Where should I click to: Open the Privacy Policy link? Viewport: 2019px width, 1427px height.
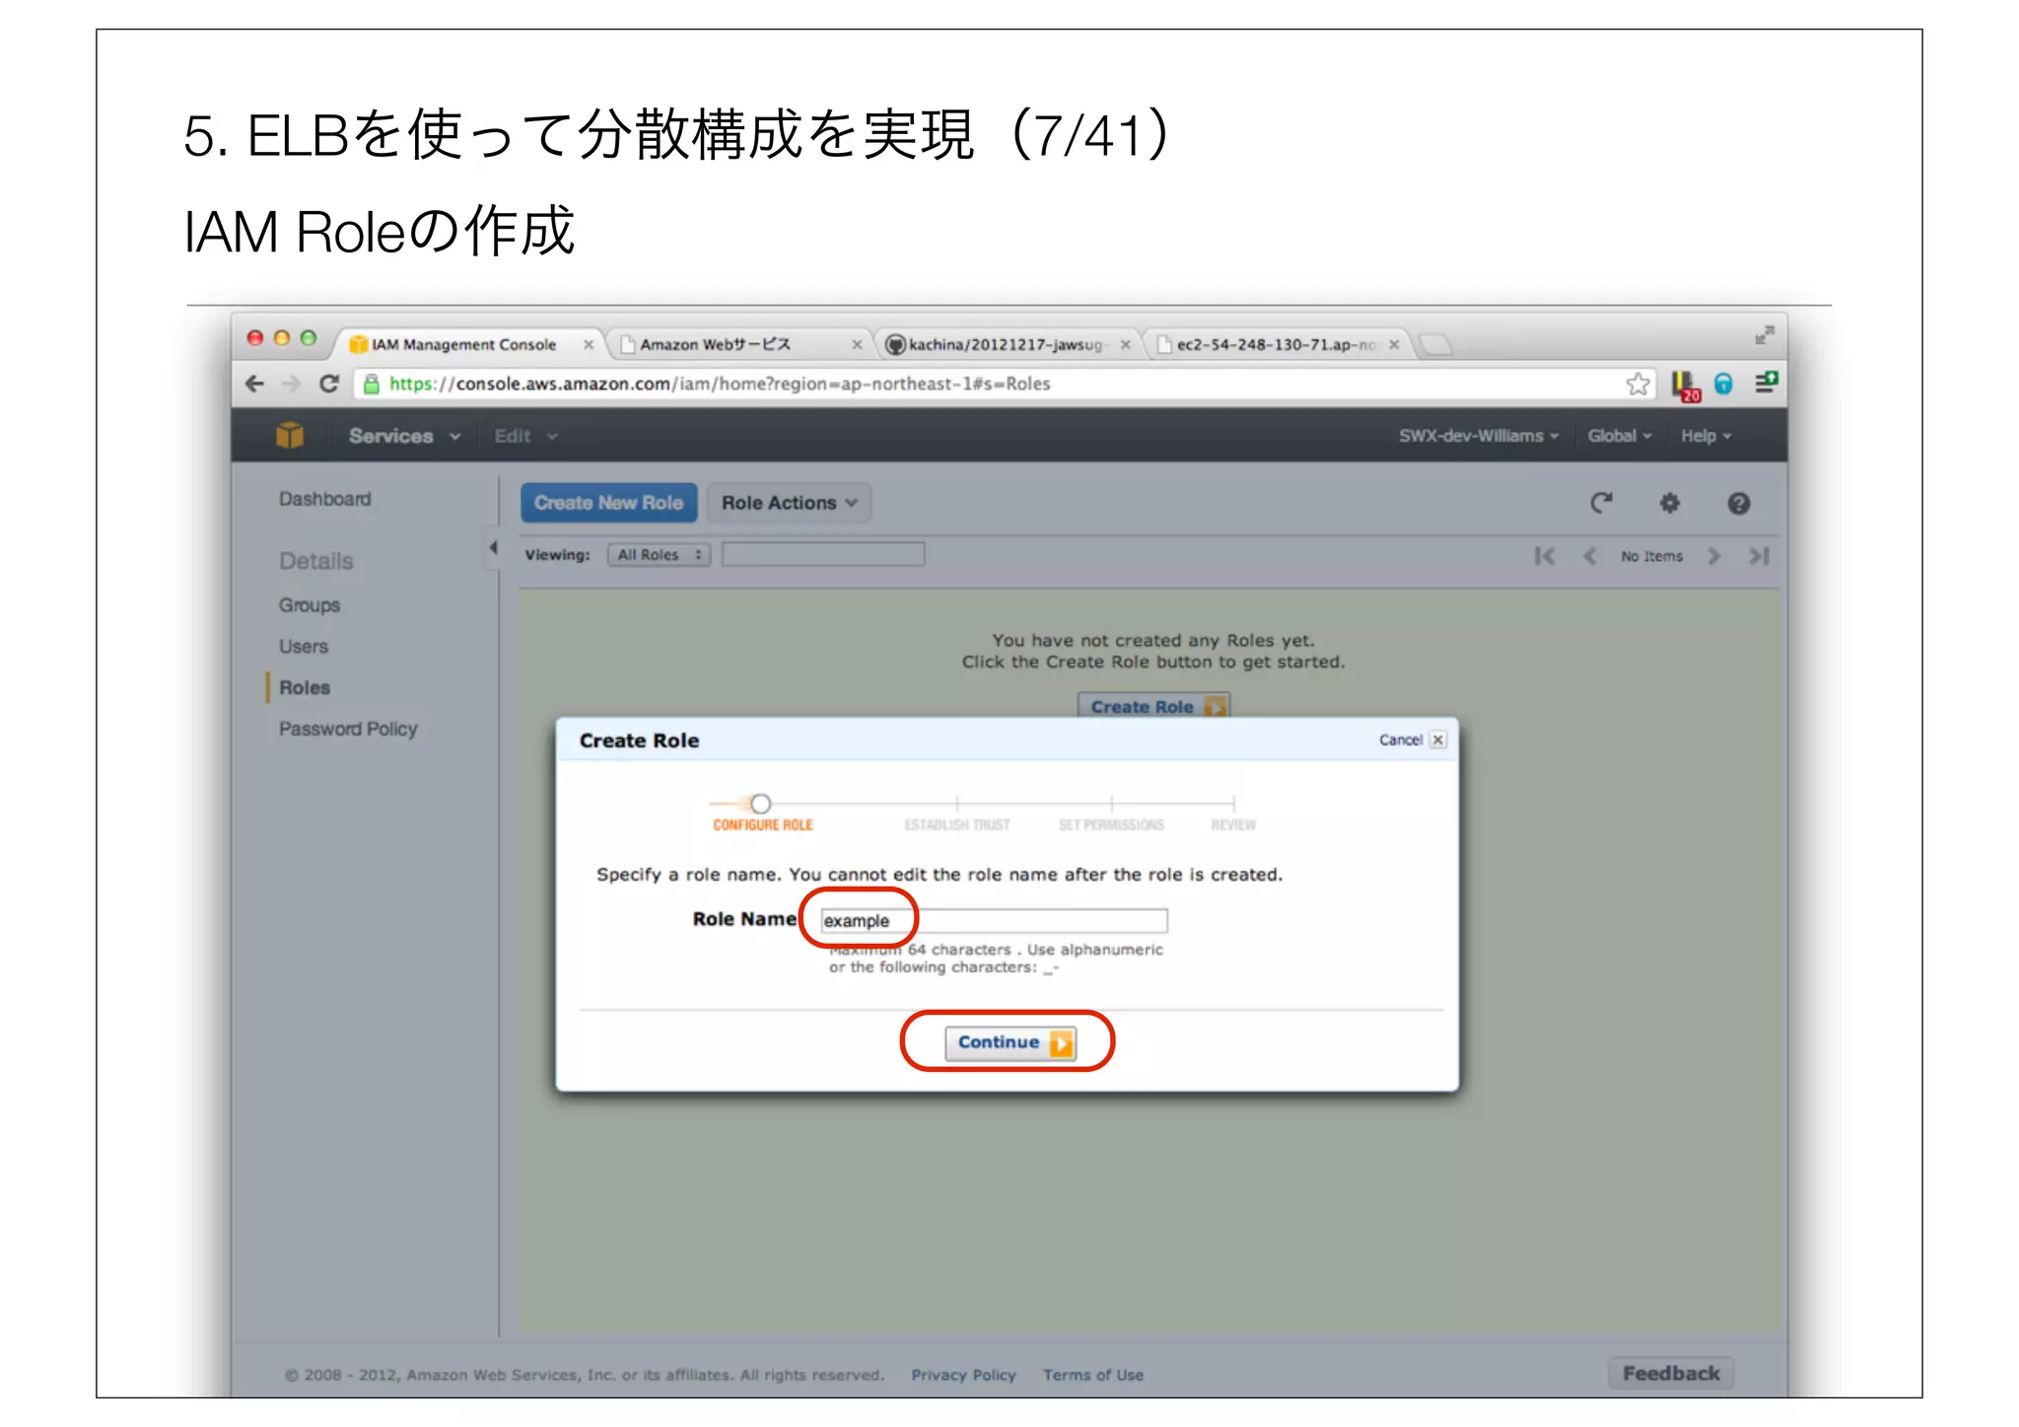[x=963, y=1375]
